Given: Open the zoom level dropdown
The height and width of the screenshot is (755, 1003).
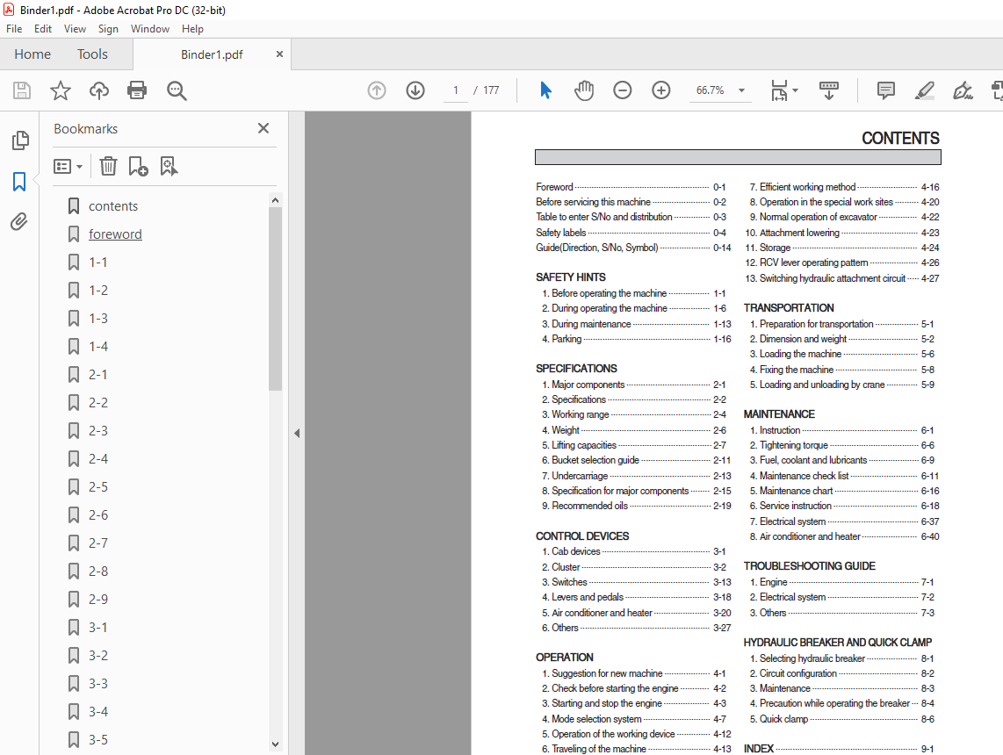Looking at the screenshot, I should [741, 90].
